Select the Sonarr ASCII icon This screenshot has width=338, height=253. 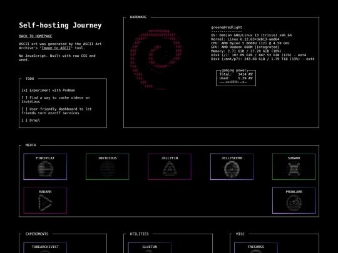pyautogui.click(x=294, y=169)
